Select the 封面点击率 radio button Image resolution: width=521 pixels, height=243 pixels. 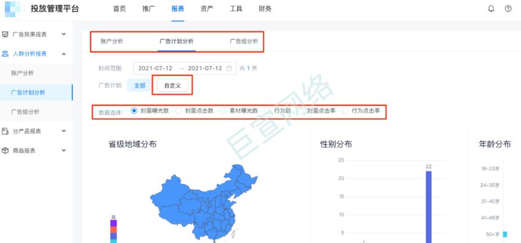click(302, 111)
